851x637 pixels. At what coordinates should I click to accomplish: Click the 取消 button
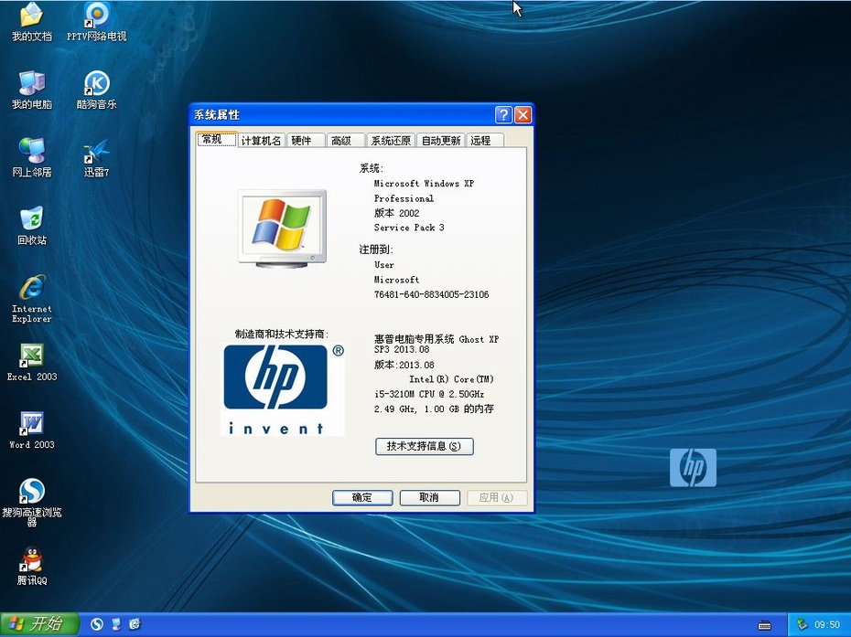tap(429, 498)
